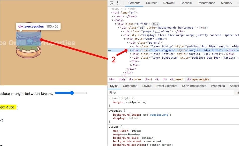The image size is (239, 146).
Task: Click the margin slider handle
Action: point(72,93)
